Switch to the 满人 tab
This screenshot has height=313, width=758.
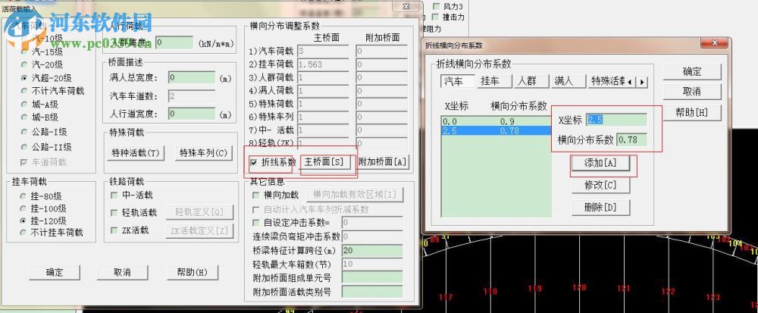[x=568, y=82]
